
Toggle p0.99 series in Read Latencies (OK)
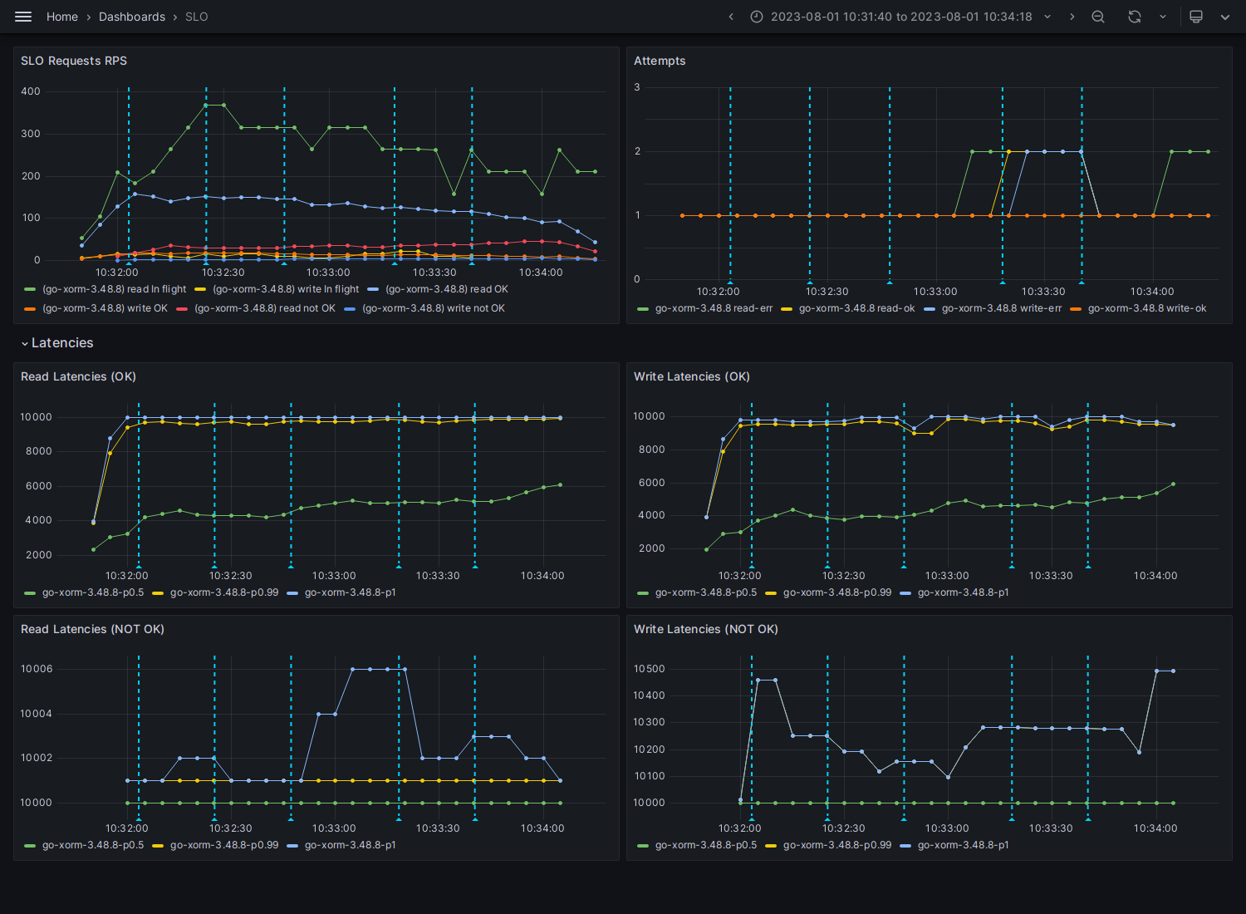pyautogui.click(x=224, y=592)
